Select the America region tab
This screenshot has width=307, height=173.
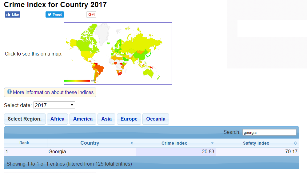pyautogui.click(x=83, y=119)
